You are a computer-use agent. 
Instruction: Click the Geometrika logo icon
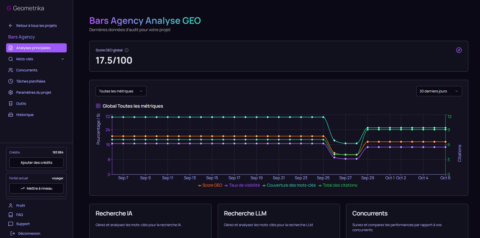[x=9, y=8]
